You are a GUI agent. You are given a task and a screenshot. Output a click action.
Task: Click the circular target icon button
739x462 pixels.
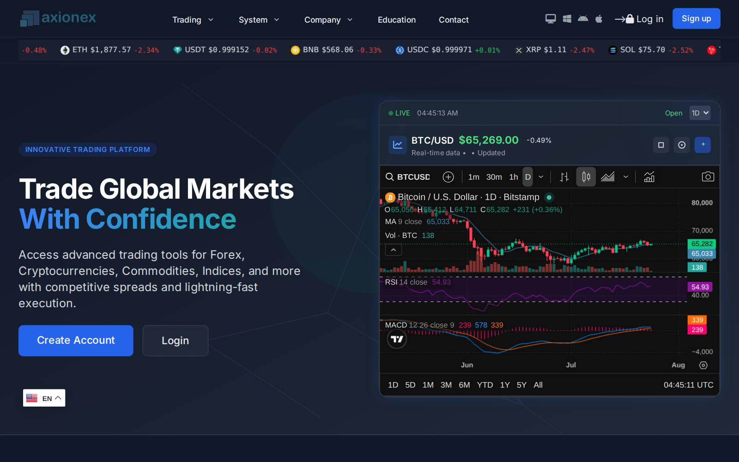point(682,145)
